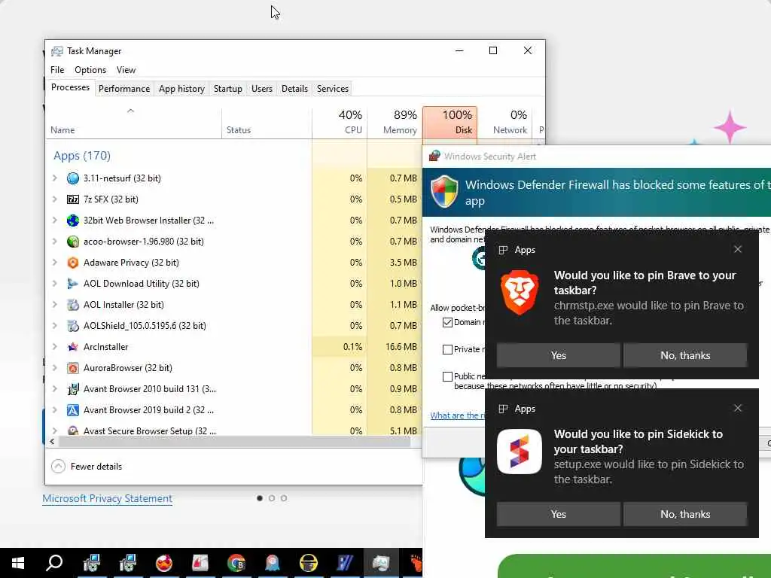Click the yellow masked-face taskbar icon

click(309, 563)
